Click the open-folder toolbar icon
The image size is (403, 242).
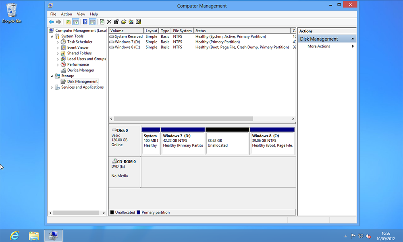(124, 22)
